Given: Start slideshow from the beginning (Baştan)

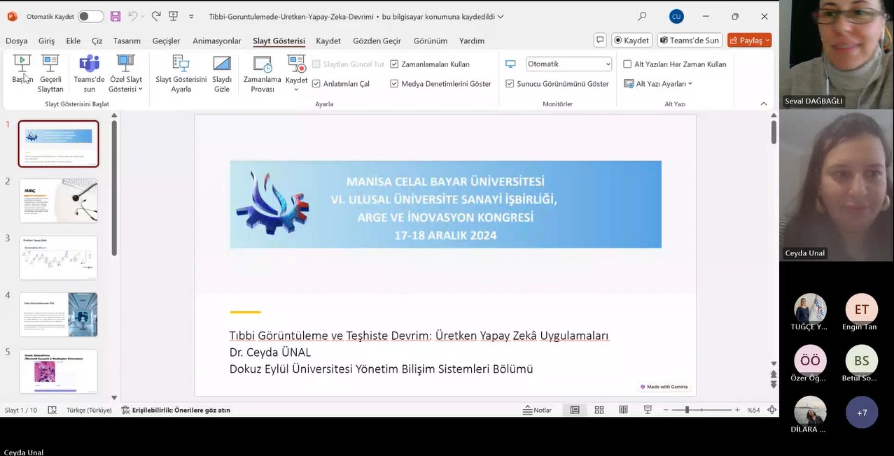Looking at the screenshot, I should (22, 71).
